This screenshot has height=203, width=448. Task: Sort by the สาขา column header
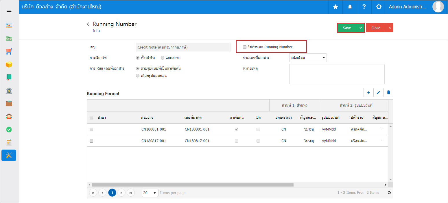coord(102,118)
